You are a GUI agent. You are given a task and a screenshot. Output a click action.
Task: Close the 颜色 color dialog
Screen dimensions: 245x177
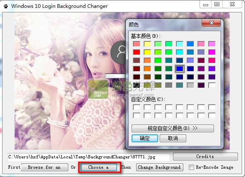pos(211,23)
